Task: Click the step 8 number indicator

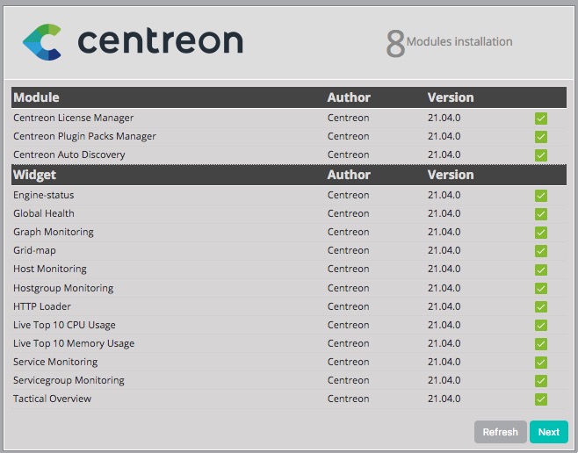Action: (395, 44)
